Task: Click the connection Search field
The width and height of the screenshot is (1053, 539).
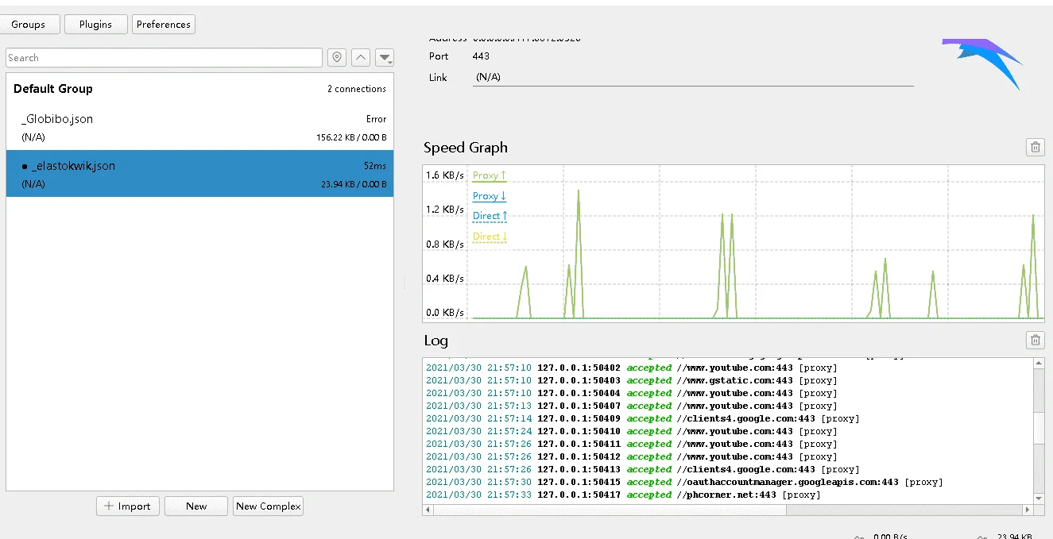Action: click(164, 58)
